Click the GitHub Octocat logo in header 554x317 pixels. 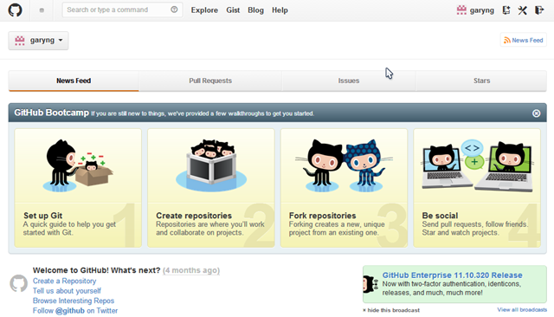click(x=16, y=10)
